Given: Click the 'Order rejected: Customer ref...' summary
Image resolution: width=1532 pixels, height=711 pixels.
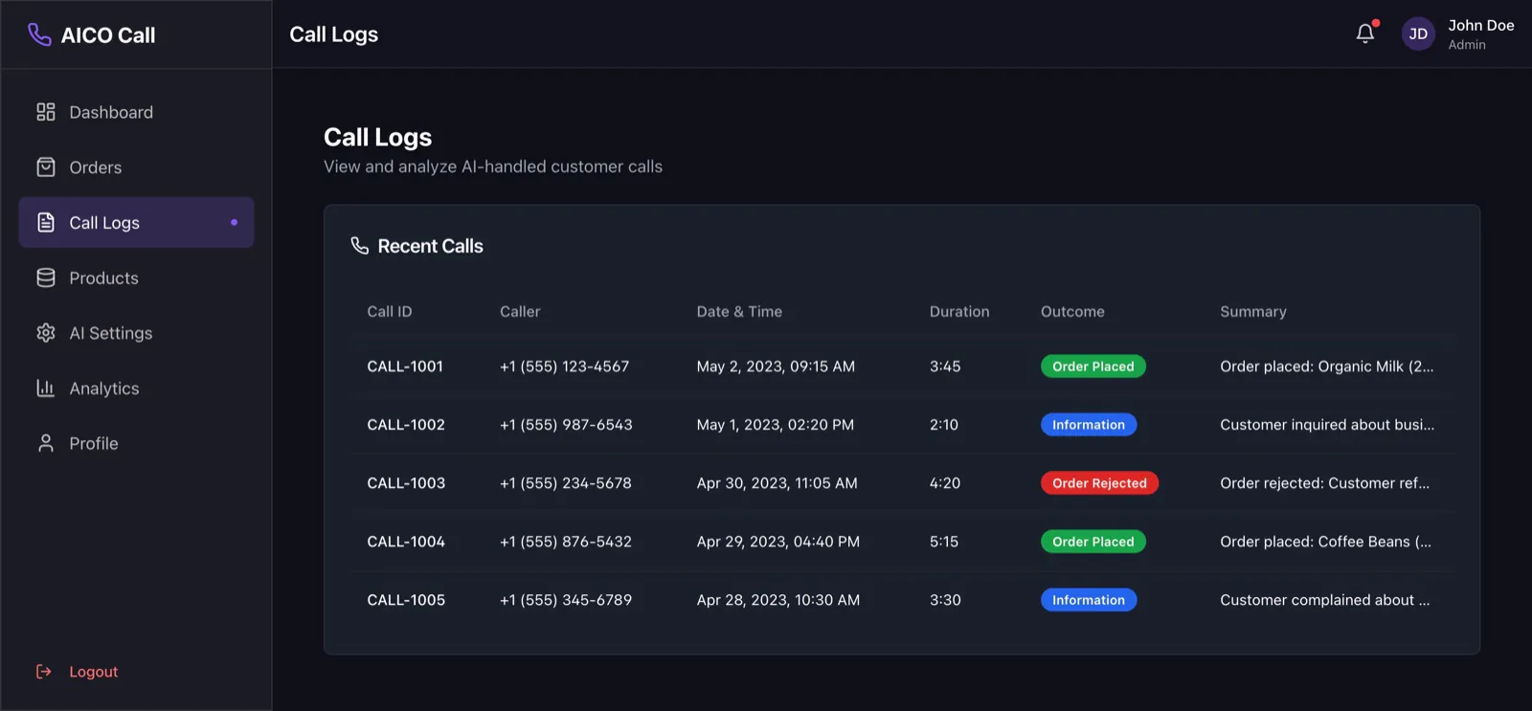Looking at the screenshot, I should [1325, 483].
